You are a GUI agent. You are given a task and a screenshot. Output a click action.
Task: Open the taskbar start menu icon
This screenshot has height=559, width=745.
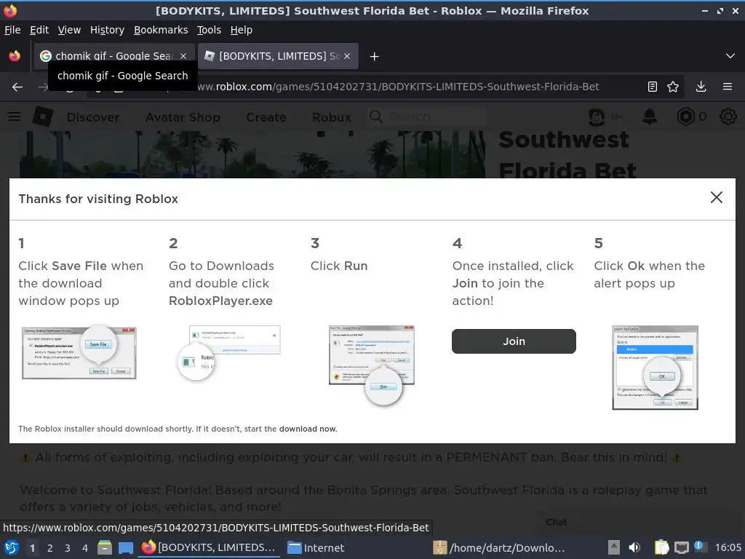[x=12, y=547]
